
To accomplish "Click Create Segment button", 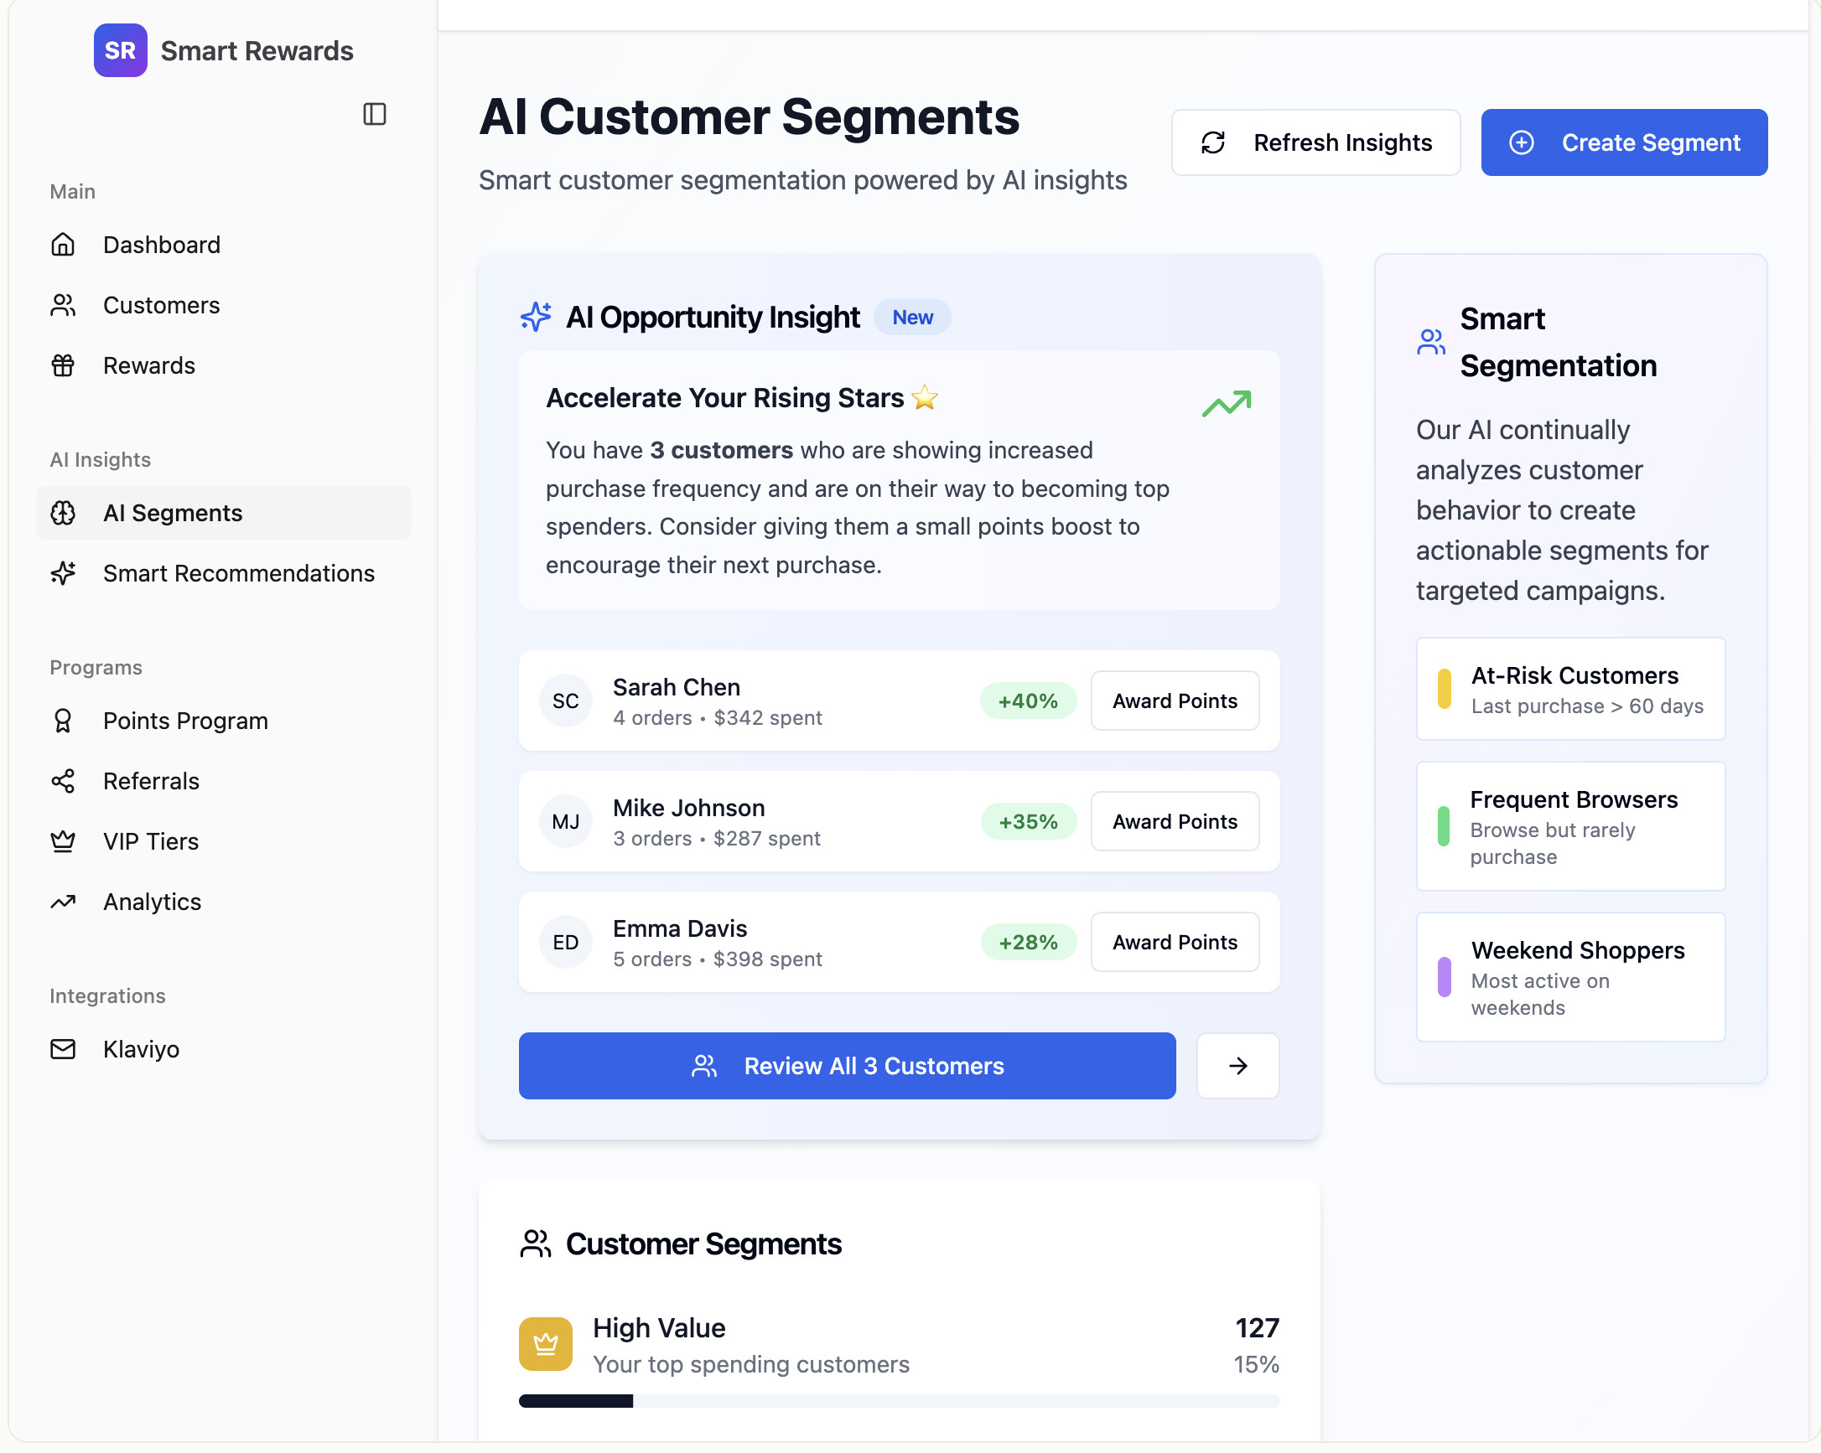I will 1623,142.
